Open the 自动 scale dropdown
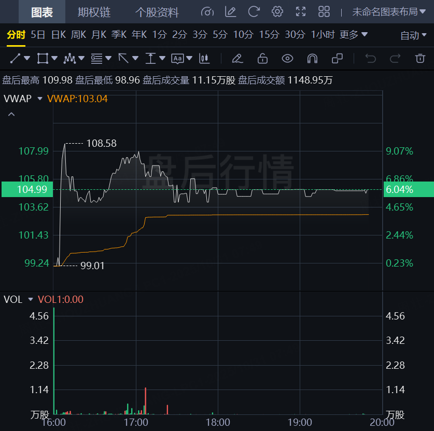Image resolution: width=434 pixels, height=431 pixels. [x=413, y=35]
